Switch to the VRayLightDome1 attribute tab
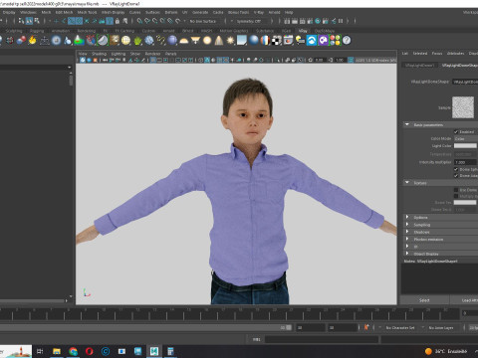 point(419,65)
